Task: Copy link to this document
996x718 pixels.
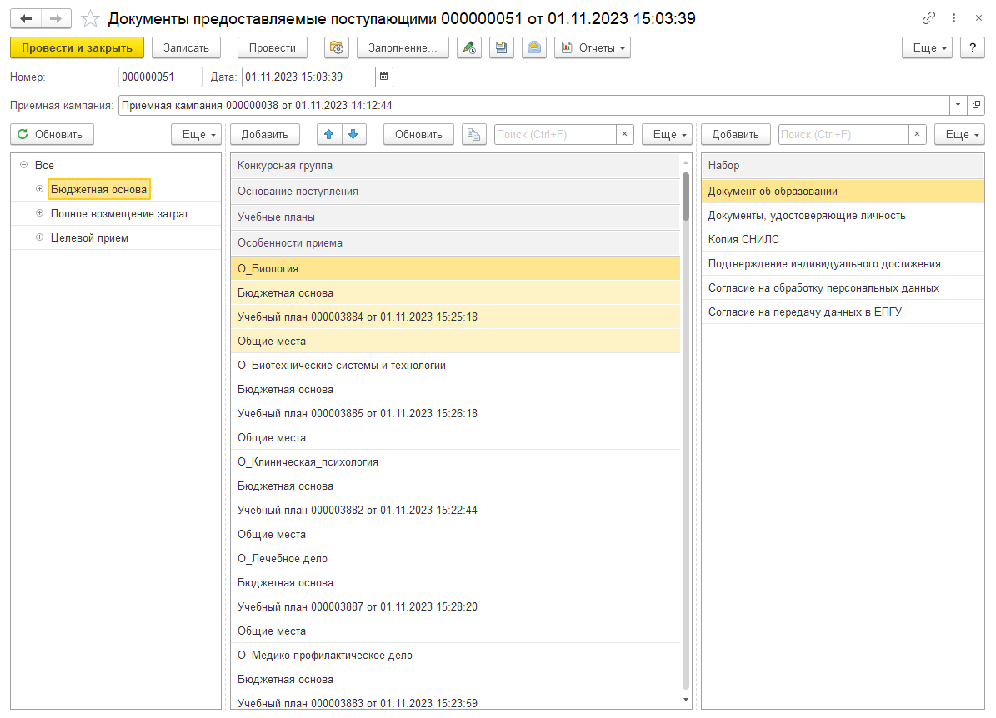Action: click(928, 18)
